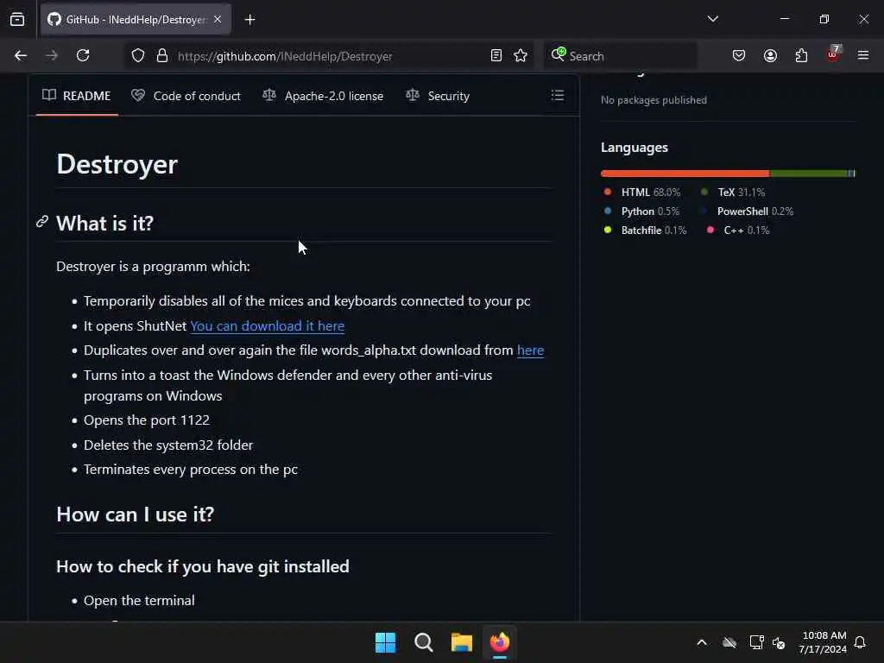Toggle reader view icon

click(x=496, y=56)
